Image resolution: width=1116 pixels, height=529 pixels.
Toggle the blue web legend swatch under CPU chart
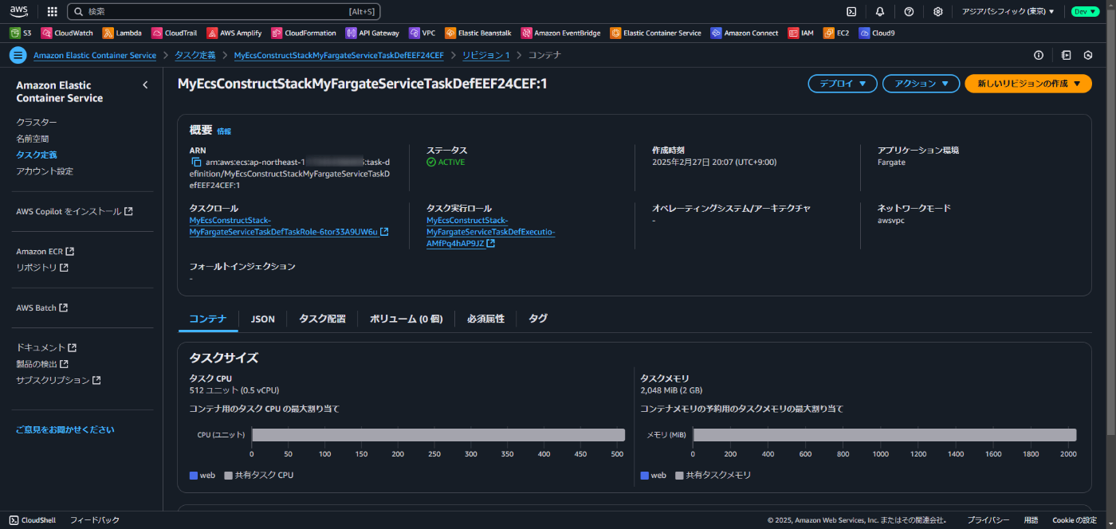[x=194, y=475]
